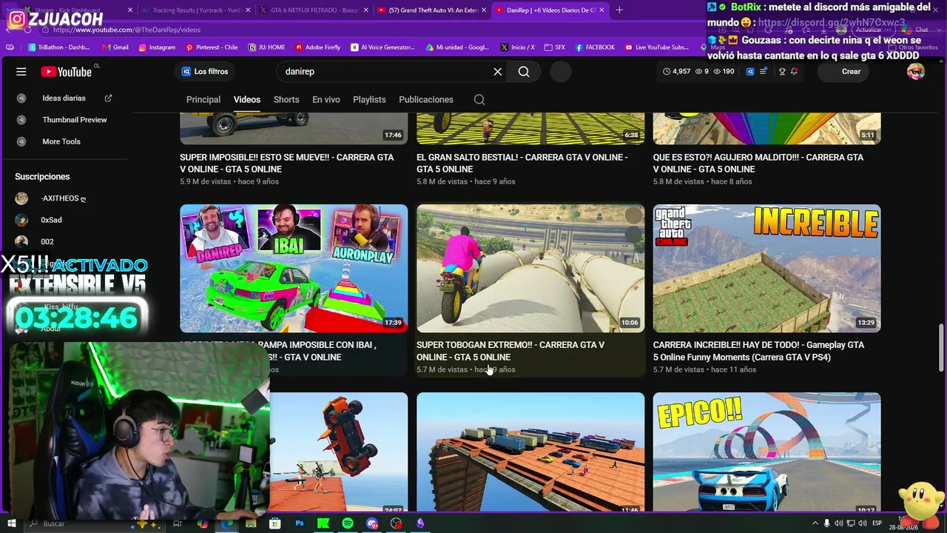This screenshot has height=533, width=947.
Task: Open the FACEBOOK bookmark
Action: [x=595, y=47]
